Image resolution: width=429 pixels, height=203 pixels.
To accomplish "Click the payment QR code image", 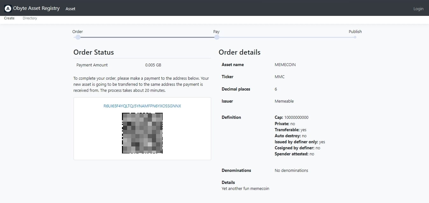I will coord(142,133).
